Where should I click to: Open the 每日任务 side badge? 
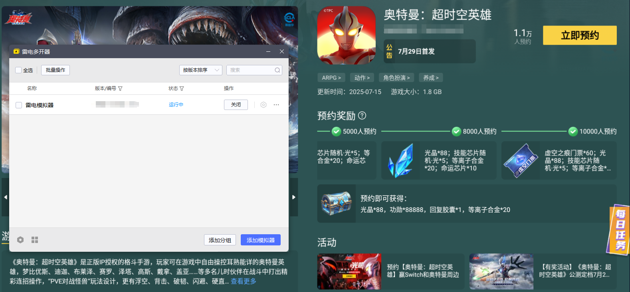pos(619,230)
